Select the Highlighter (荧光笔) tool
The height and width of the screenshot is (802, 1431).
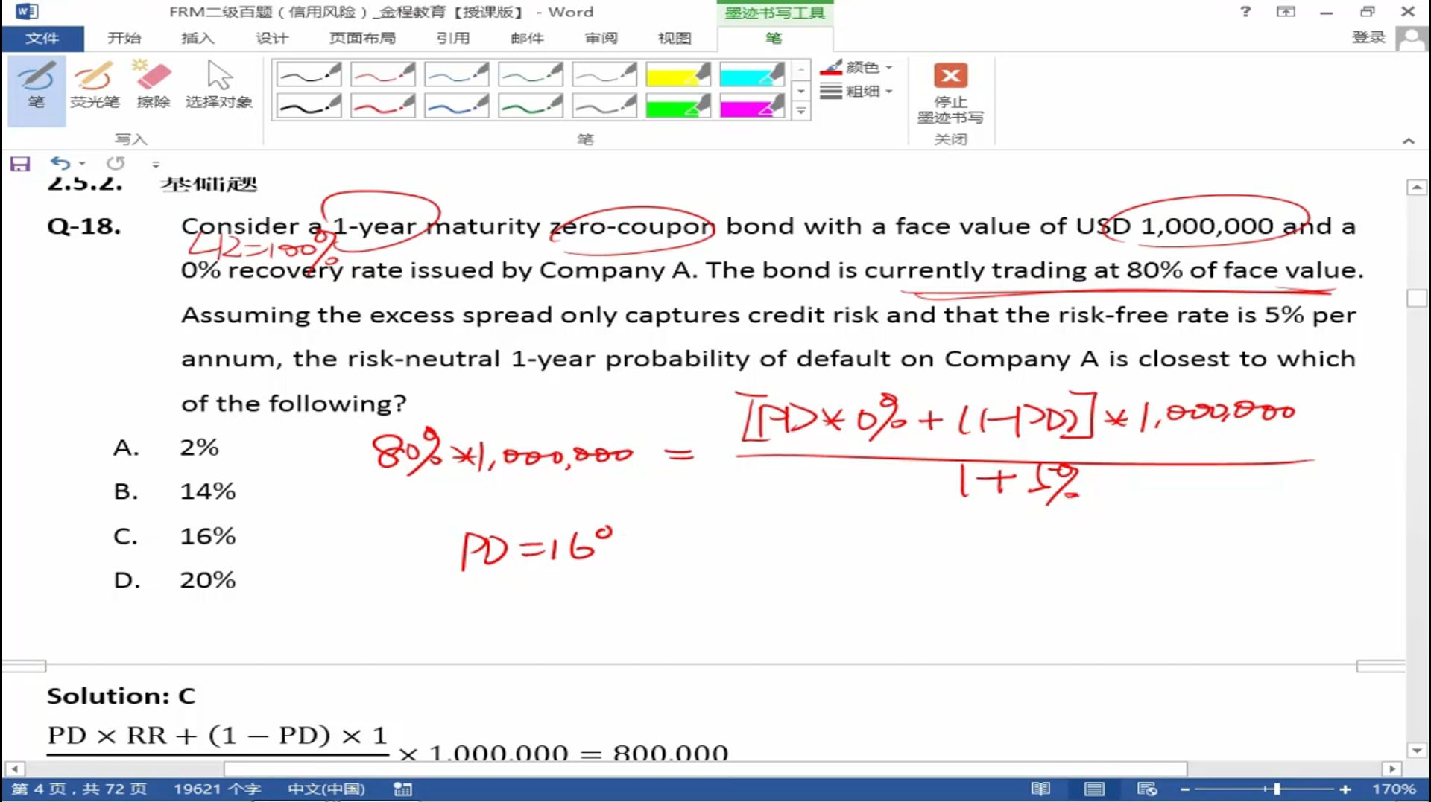pos(95,86)
